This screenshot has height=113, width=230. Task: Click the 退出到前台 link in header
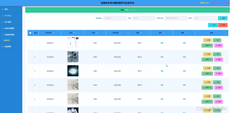[x=216, y=3]
